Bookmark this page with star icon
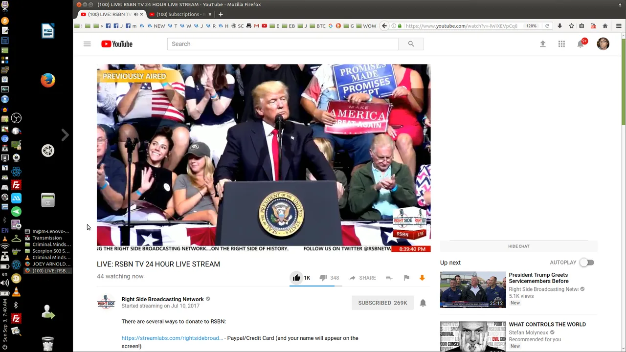The image size is (626, 352). pos(571,26)
